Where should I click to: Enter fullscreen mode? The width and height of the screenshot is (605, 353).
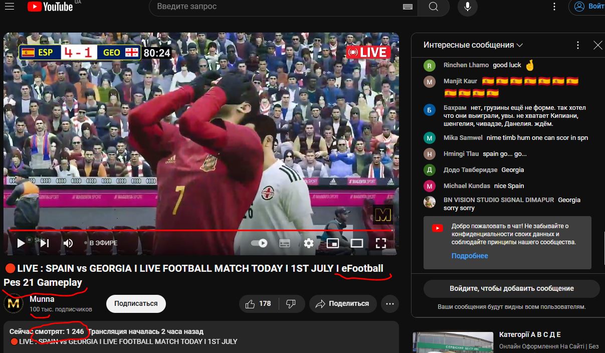(x=381, y=243)
